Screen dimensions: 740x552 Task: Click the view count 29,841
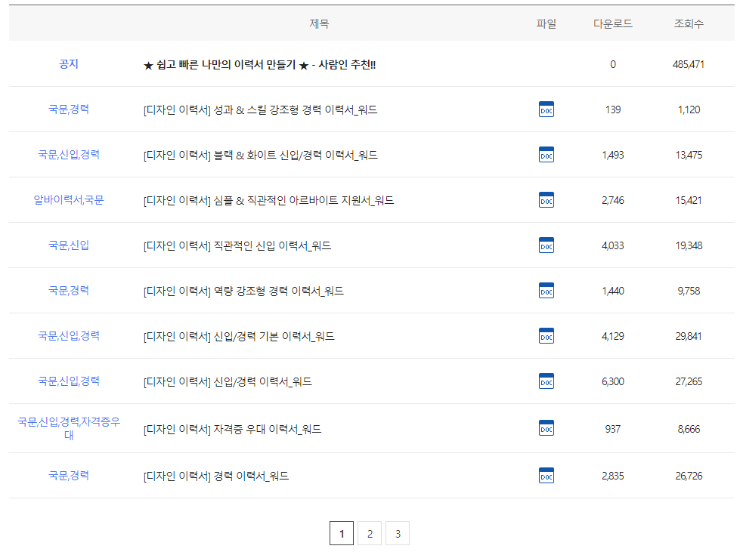click(x=689, y=336)
